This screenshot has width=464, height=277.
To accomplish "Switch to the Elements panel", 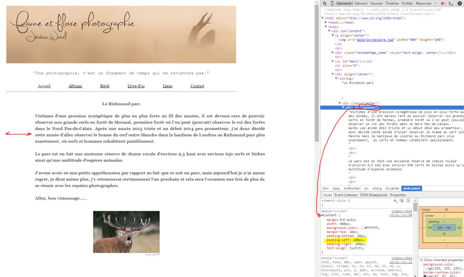I will point(344,3).
